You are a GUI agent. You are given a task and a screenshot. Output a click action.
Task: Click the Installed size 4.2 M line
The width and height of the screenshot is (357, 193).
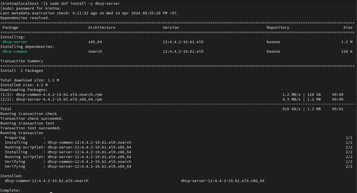24,85
